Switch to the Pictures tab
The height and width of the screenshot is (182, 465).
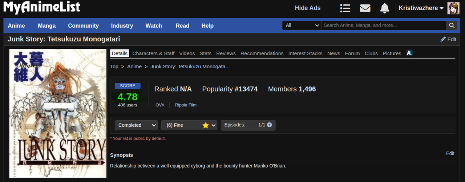tap(392, 53)
